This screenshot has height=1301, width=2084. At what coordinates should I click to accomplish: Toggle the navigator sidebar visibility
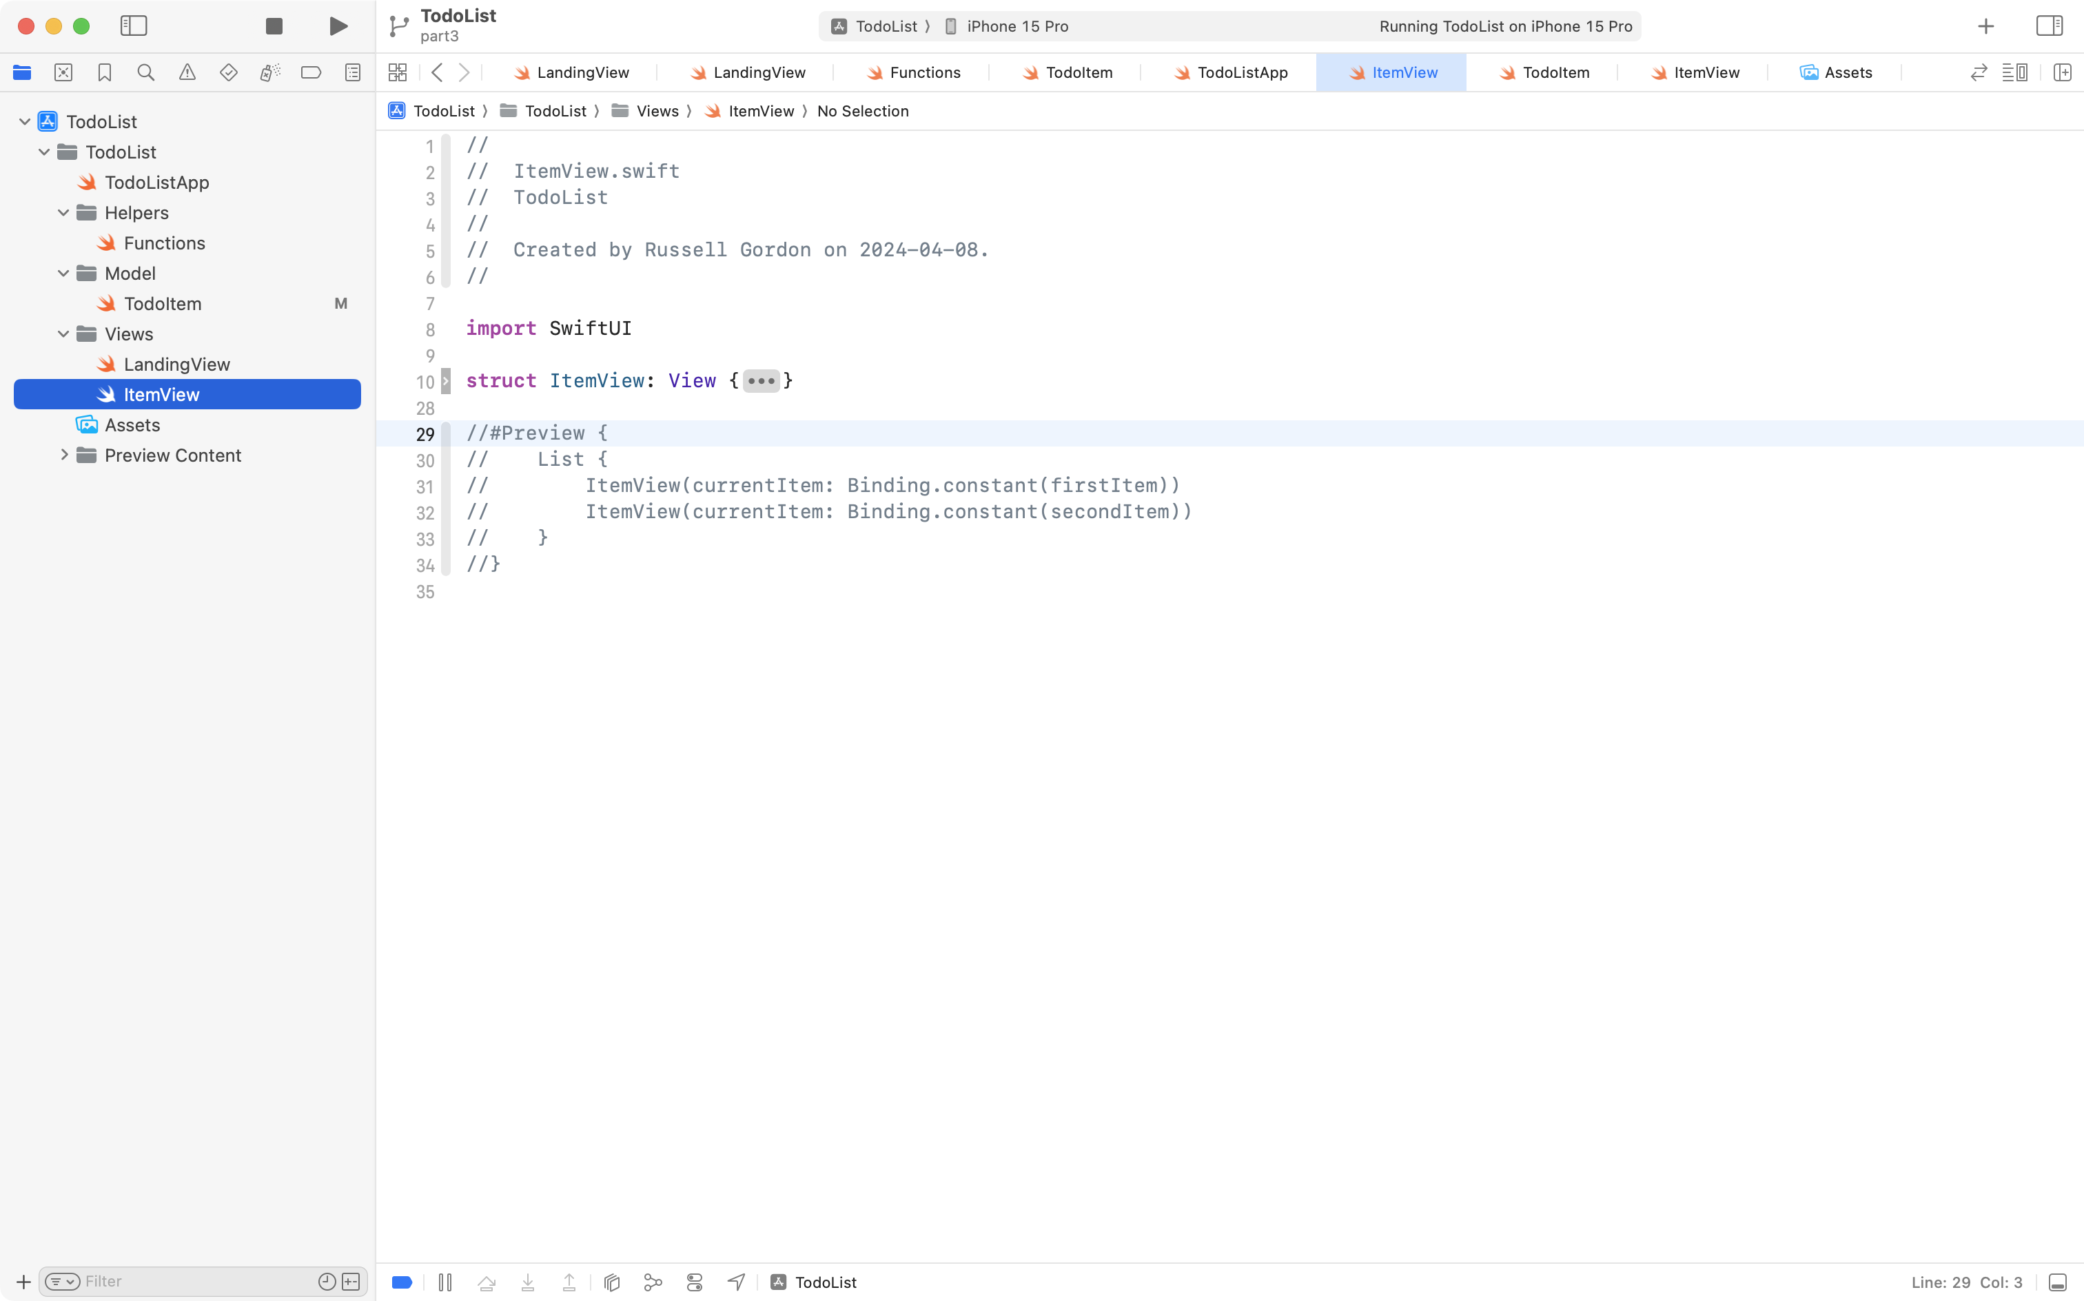point(134,25)
